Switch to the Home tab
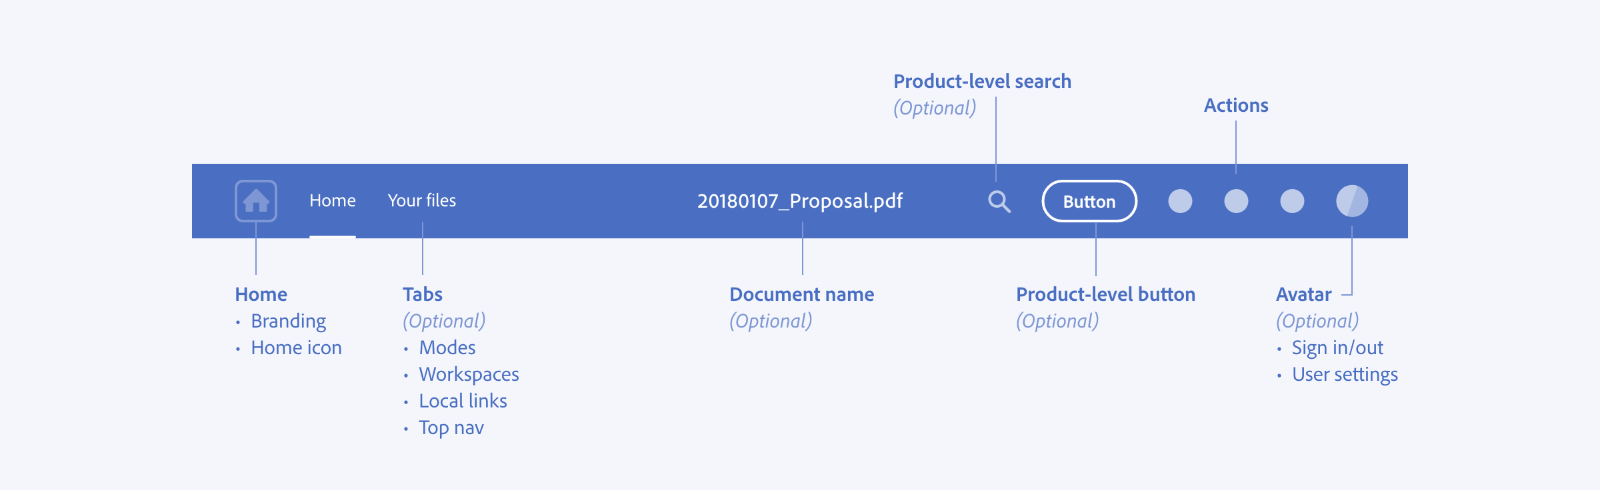The height and width of the screenshot is (490, 1600). click(332, 201)
